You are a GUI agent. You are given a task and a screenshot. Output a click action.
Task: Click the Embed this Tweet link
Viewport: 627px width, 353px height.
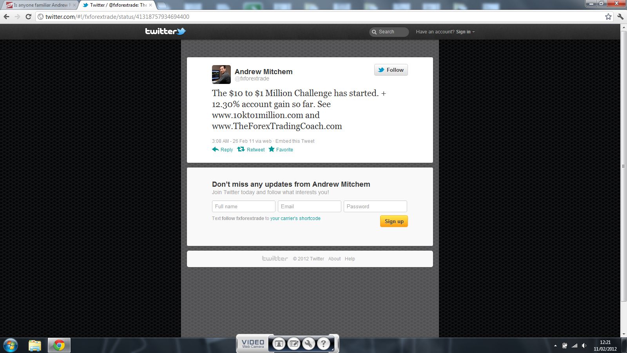pos(295,141)
